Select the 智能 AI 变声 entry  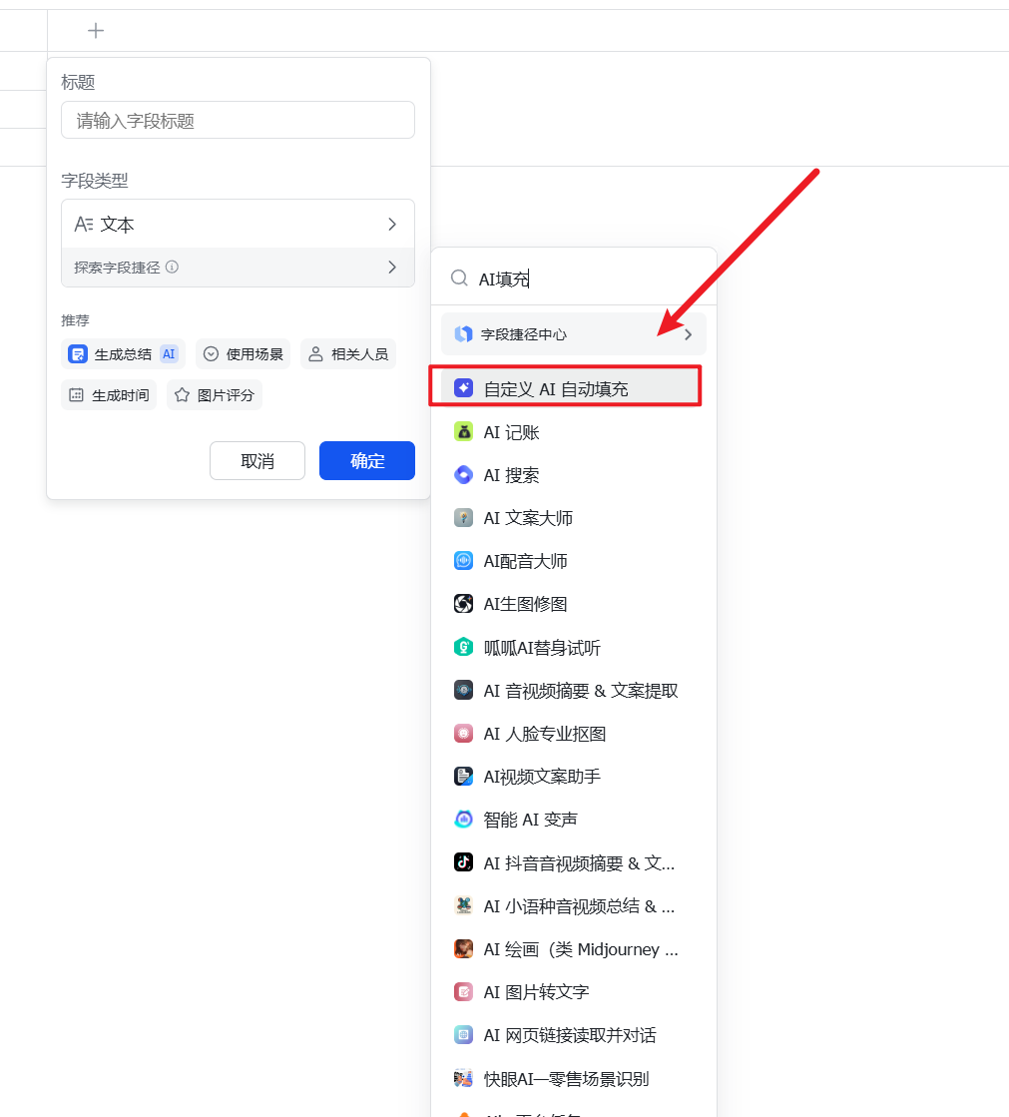click(571, 820)
